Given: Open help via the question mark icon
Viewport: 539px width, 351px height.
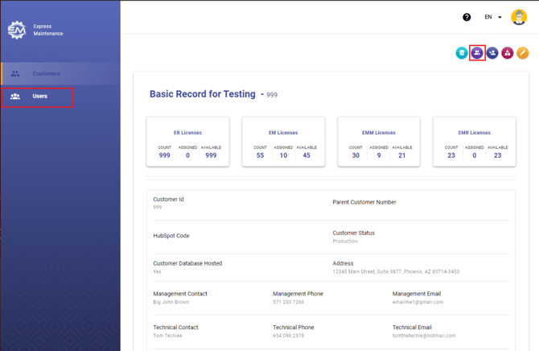Looking at the screenshot, I should pos(467,17).
